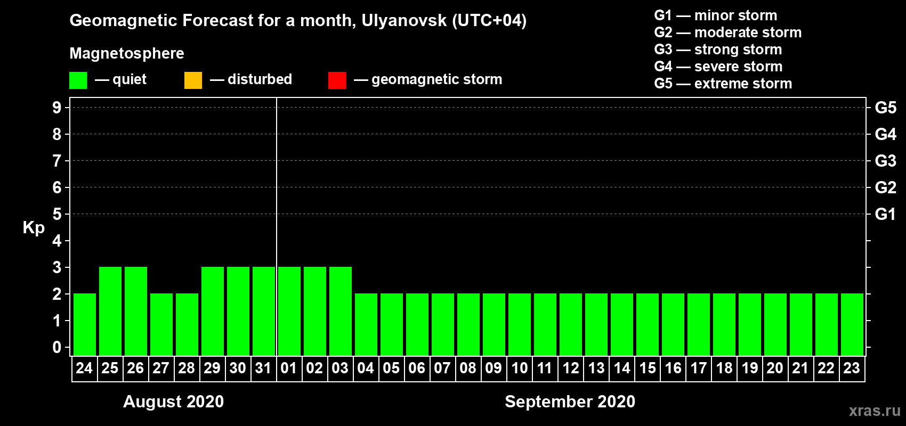Click the 'G2 — moderate storm' legend line
Viewport: 906px width, 426px height.
click(x=727, y=32)
